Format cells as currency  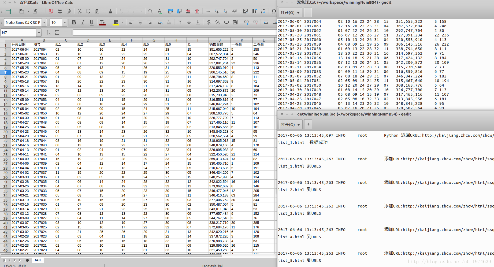[x=209, y=23]
